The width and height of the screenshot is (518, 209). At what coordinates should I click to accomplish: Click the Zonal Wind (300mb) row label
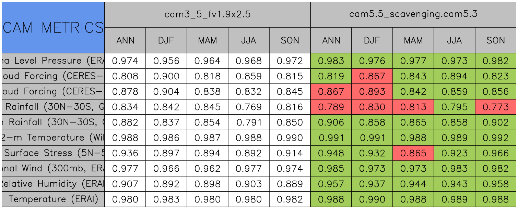pos(53,168)
